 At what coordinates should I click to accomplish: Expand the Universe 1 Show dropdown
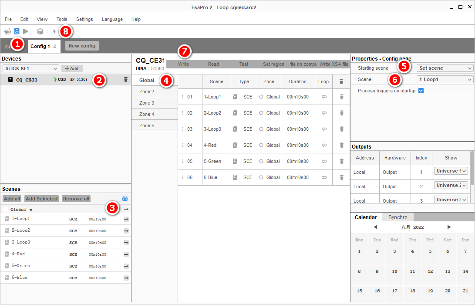click(x=451, y=171)
